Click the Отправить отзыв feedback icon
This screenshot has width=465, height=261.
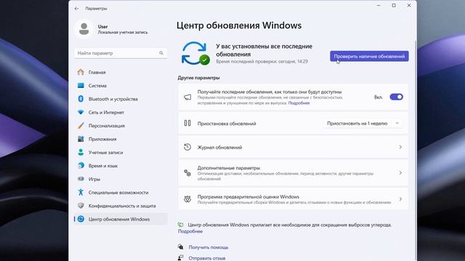pos(180,258)
